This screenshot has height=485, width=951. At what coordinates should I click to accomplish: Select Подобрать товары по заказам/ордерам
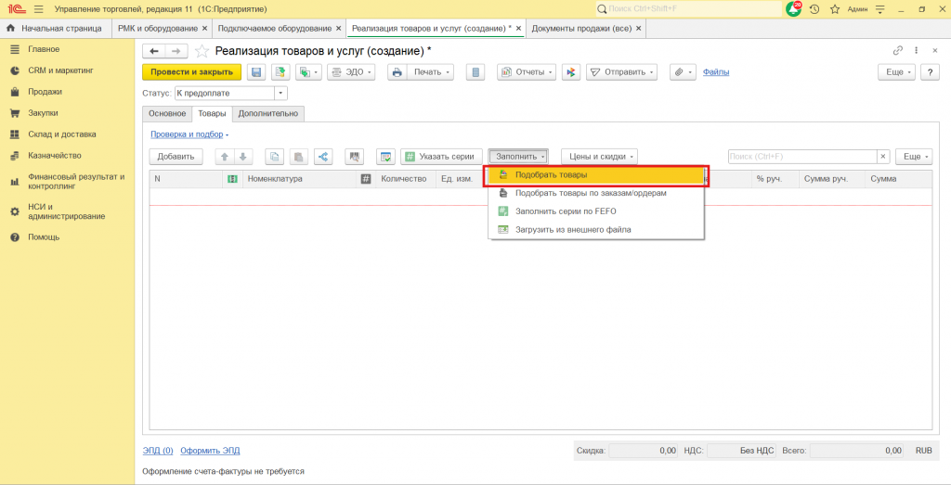pyautogui.click(x=596, y=193)
